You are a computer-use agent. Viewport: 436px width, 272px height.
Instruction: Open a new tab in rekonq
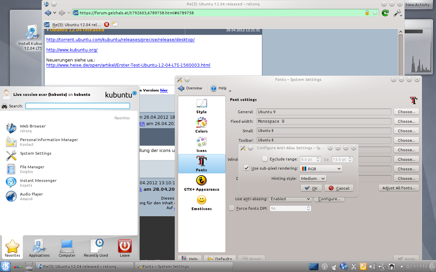[115, 24]
